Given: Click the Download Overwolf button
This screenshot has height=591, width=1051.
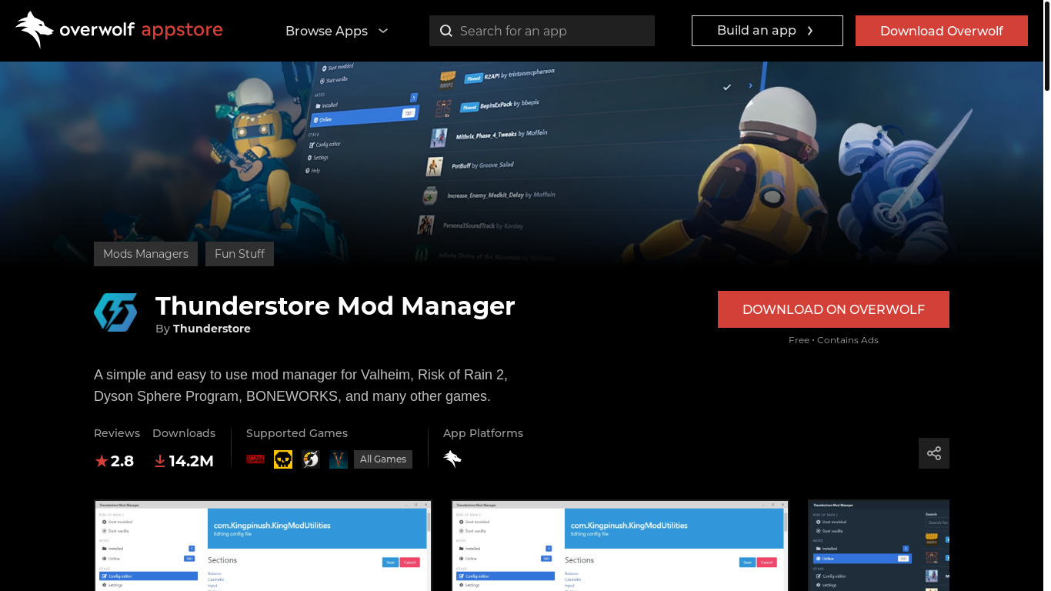Looking at the screenshot, I should tap(942, 31).
